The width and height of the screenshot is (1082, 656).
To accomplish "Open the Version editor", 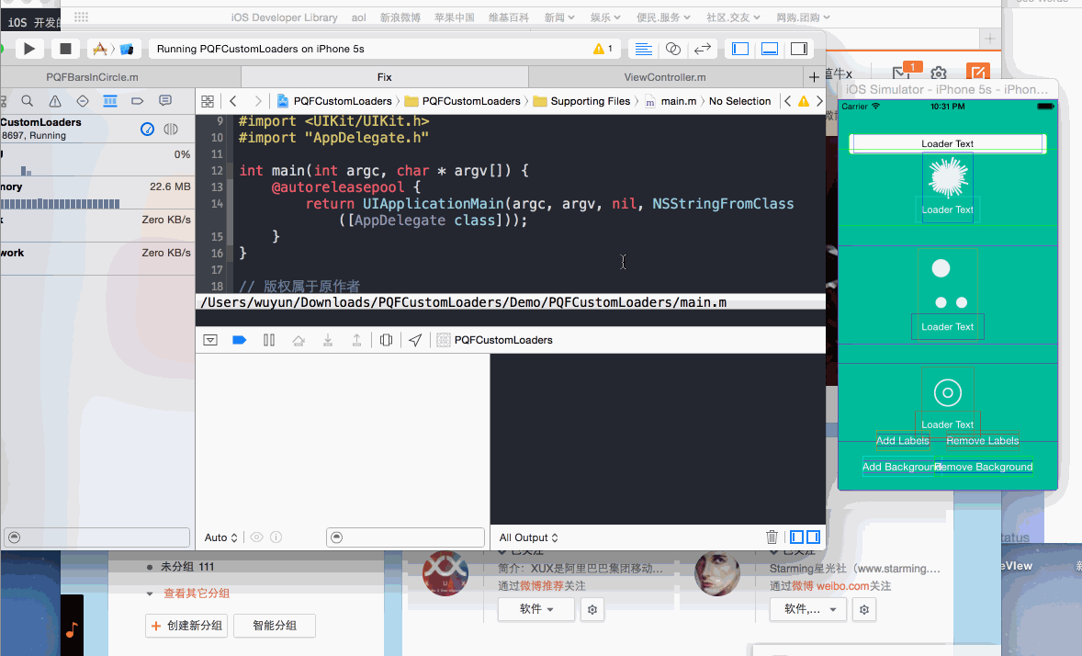I will [703, 49].
